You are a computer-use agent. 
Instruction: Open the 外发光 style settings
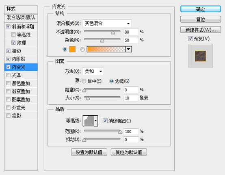coord(19,108)
